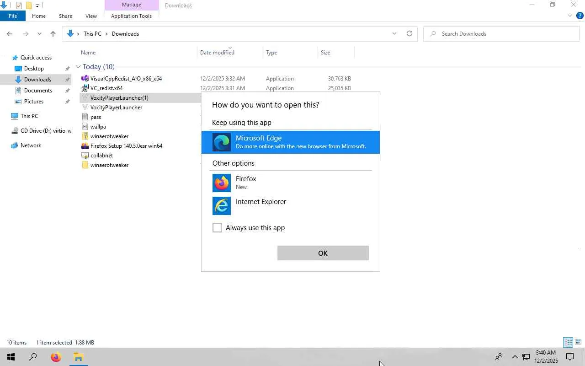
Task: Go back with the Back arrow
Action: (10, 34)
